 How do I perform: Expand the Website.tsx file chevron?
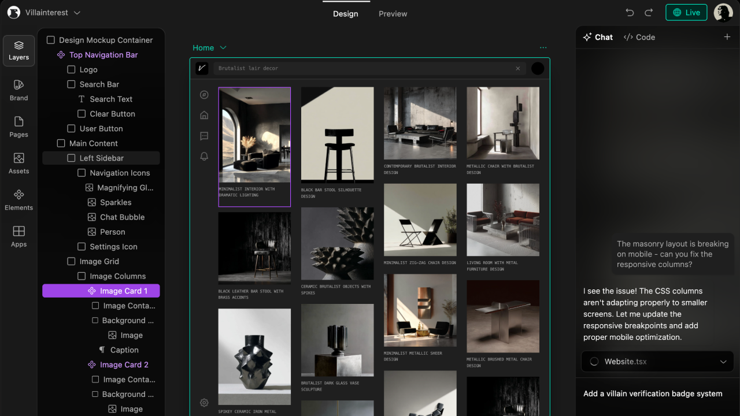pos(723,362)
